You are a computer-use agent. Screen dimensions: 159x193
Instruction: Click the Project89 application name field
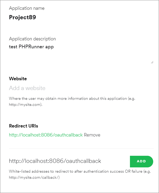pos(22,17)
